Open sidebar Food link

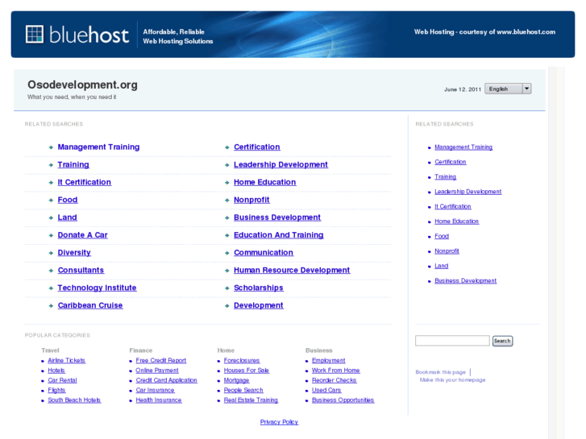tap(442, 236)
